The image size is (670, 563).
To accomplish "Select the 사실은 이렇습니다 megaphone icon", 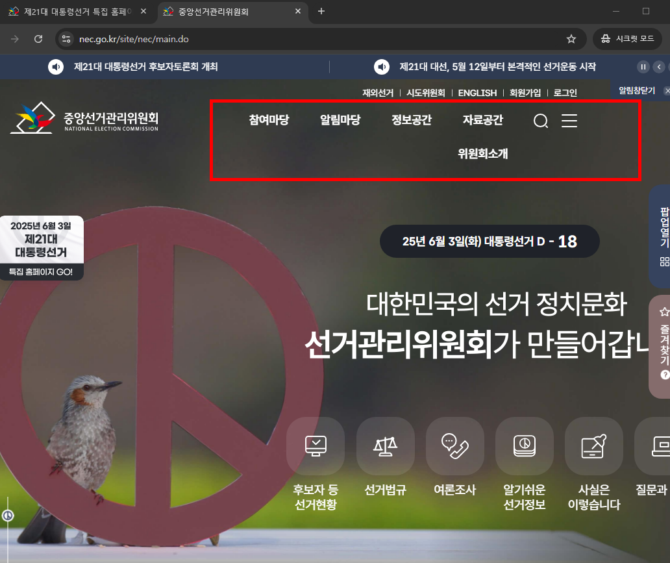I will (x=593, y=446).
